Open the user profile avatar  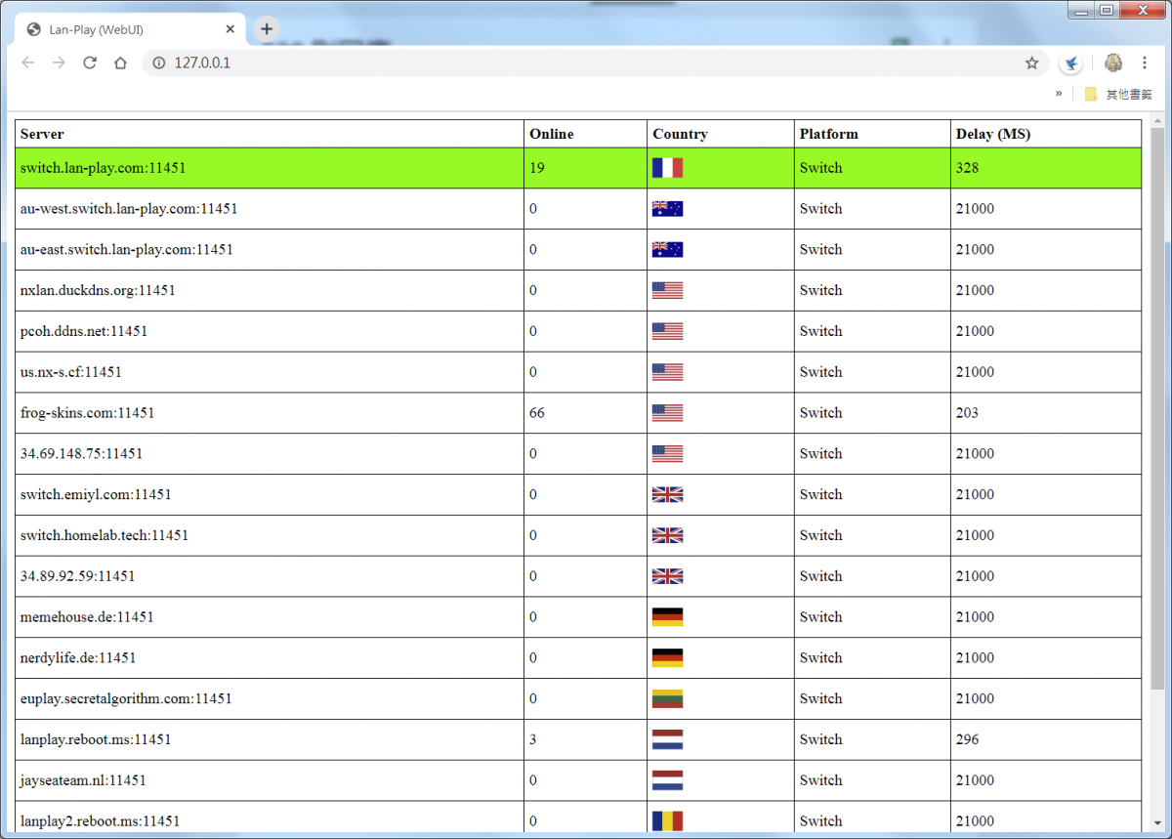(1113, 63)
